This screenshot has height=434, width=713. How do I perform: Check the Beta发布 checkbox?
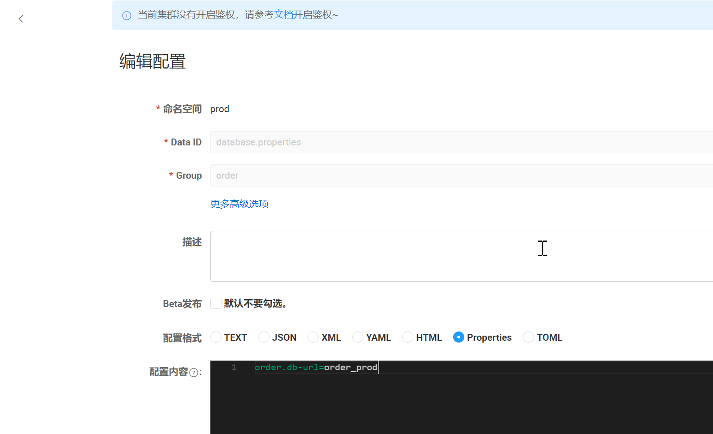216,303
